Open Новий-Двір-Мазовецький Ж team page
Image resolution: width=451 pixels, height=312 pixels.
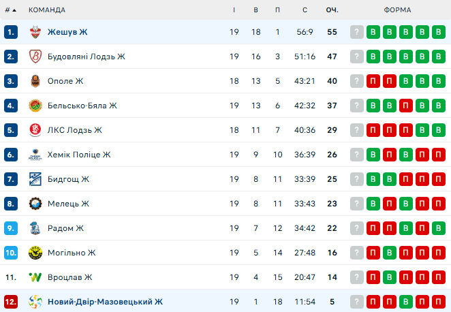coord(105,302)
